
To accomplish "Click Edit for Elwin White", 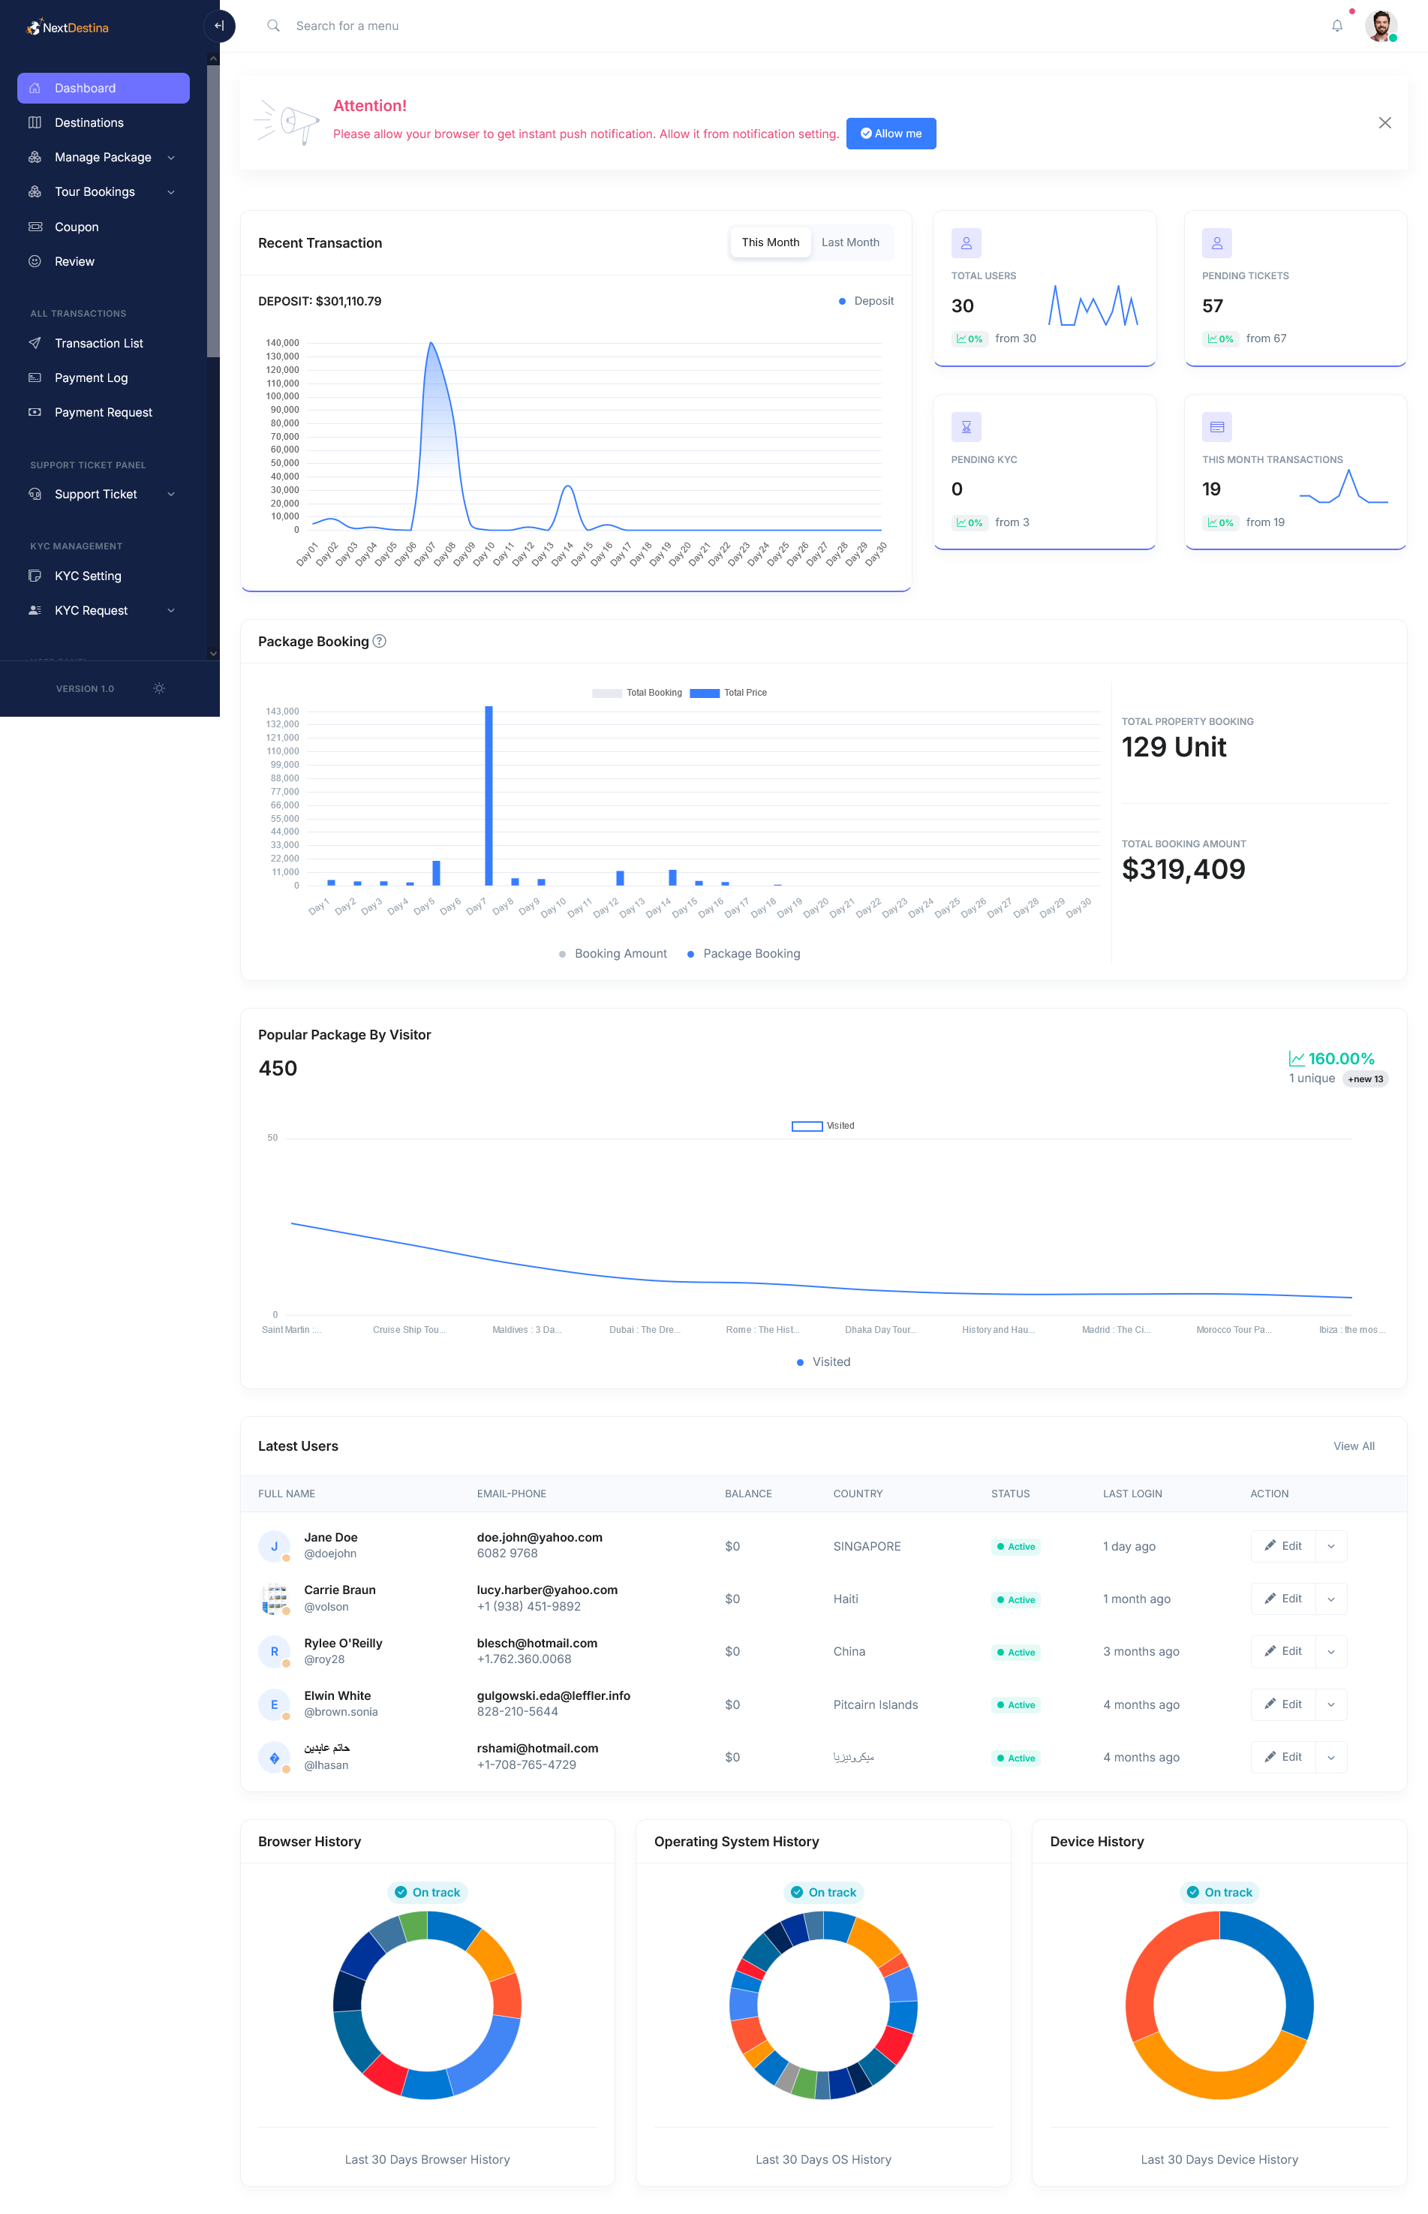I will pos(1282,1704).
